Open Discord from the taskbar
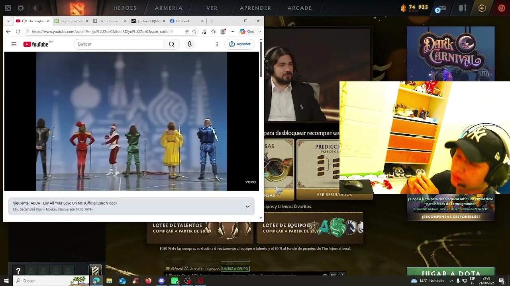 pos(161,281)
